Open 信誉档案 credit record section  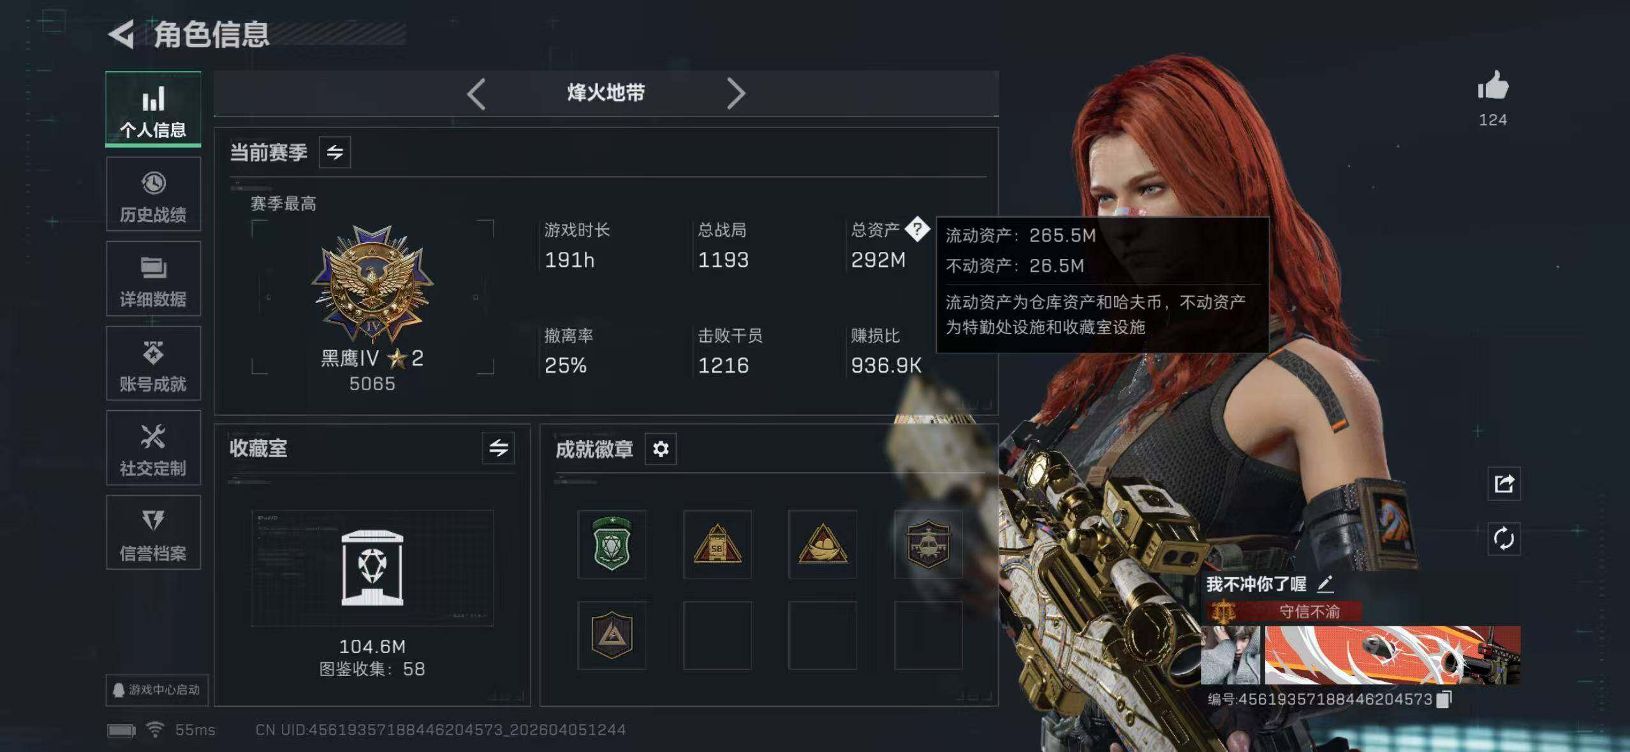click(153, 533)
